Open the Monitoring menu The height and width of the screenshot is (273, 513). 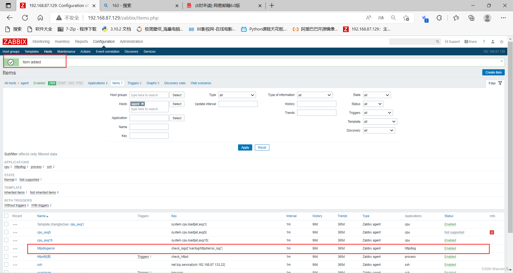(x=41, y=41)
